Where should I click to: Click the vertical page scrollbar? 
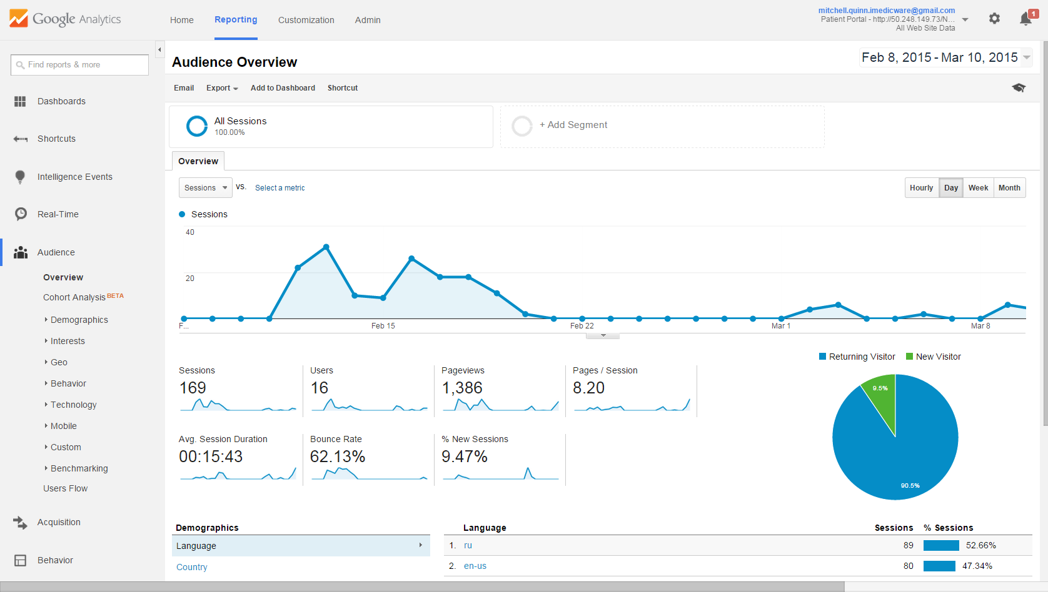(x=1045, y=234)
